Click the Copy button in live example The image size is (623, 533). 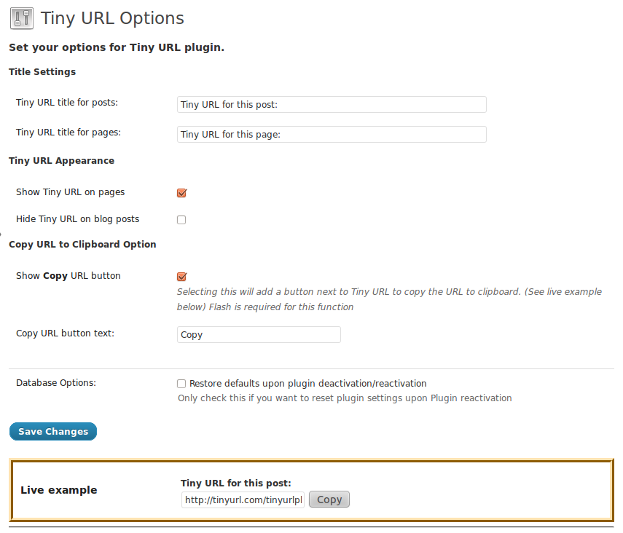[x=329, y=500]
